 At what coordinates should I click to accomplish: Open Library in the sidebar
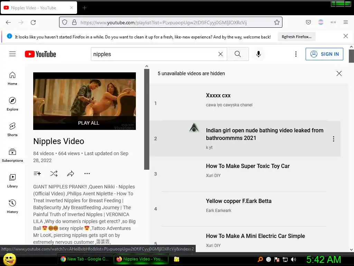tap(12, 181)
